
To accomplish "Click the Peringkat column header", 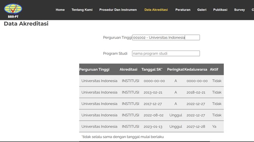I will pyautogui.click(x=175, y=69).
